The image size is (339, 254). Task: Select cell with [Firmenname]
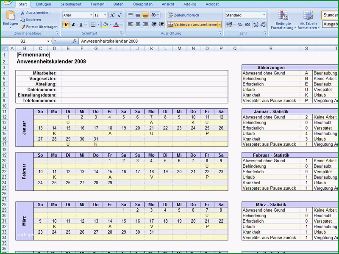33,55
